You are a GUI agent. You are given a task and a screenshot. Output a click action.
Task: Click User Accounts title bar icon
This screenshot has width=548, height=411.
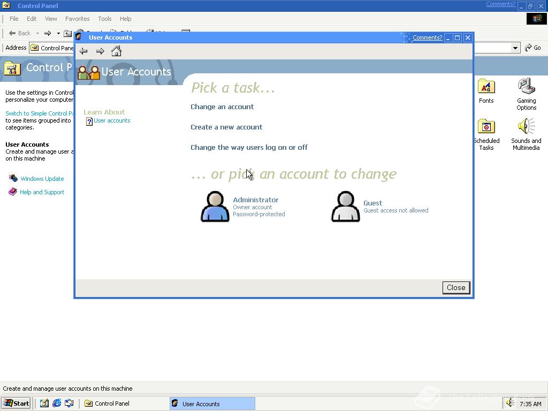coord(79,37)
